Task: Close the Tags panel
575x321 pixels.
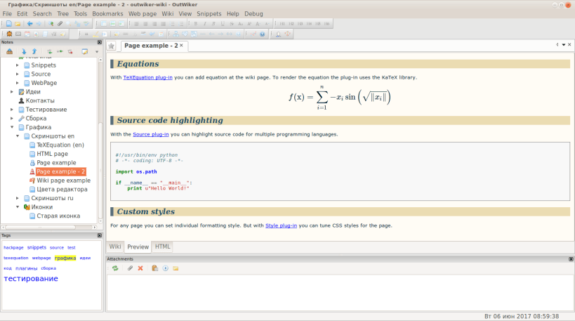Action: 100,235
